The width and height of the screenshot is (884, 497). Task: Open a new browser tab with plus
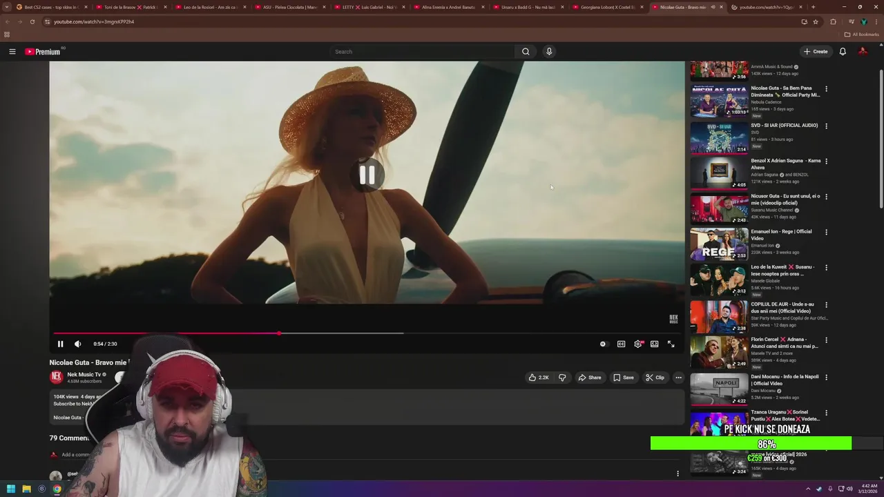pos(813,7)
